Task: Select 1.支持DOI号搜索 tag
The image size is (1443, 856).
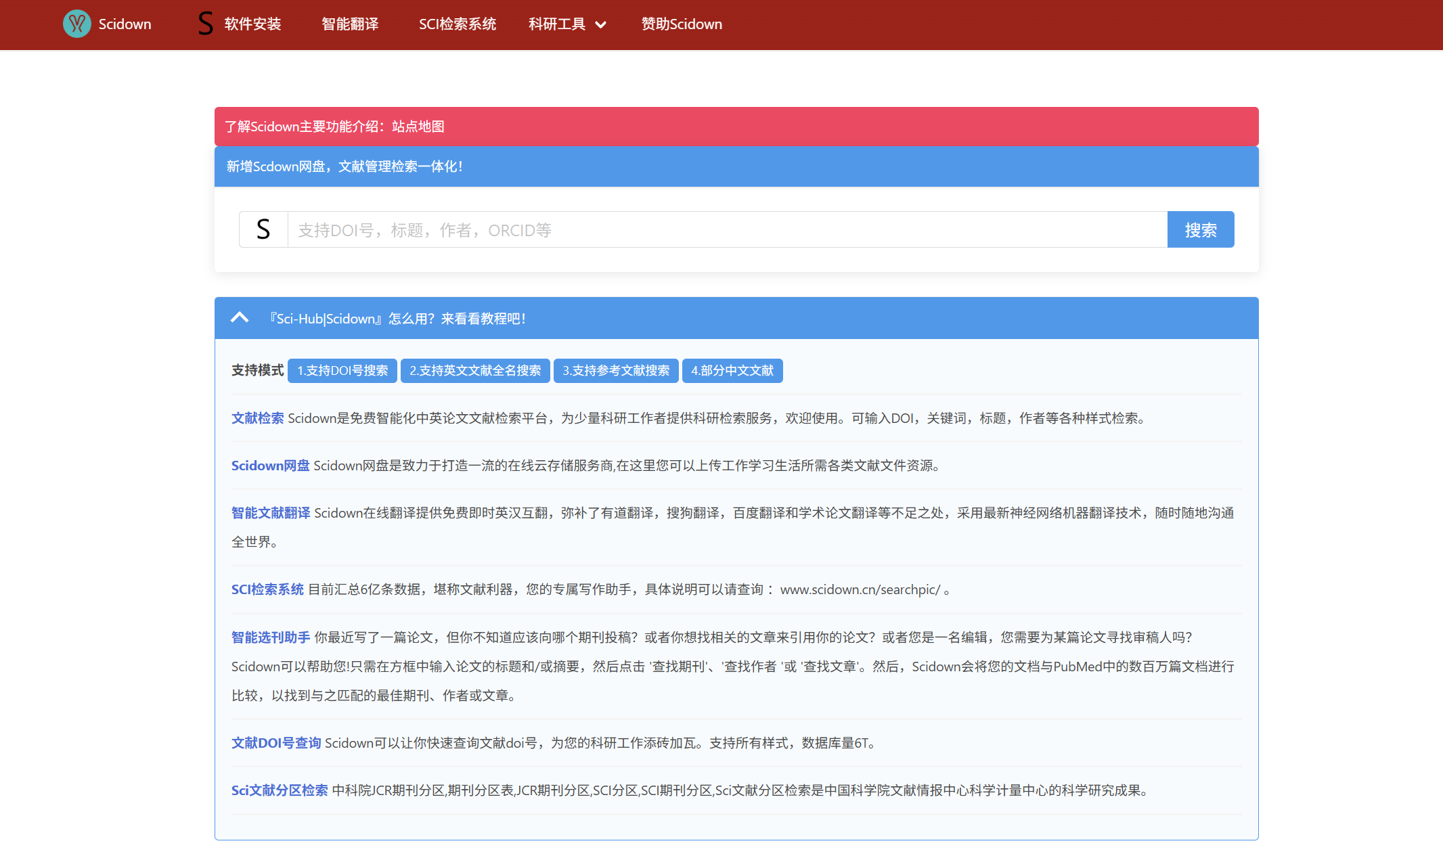Action: click(x=342, y=371)
